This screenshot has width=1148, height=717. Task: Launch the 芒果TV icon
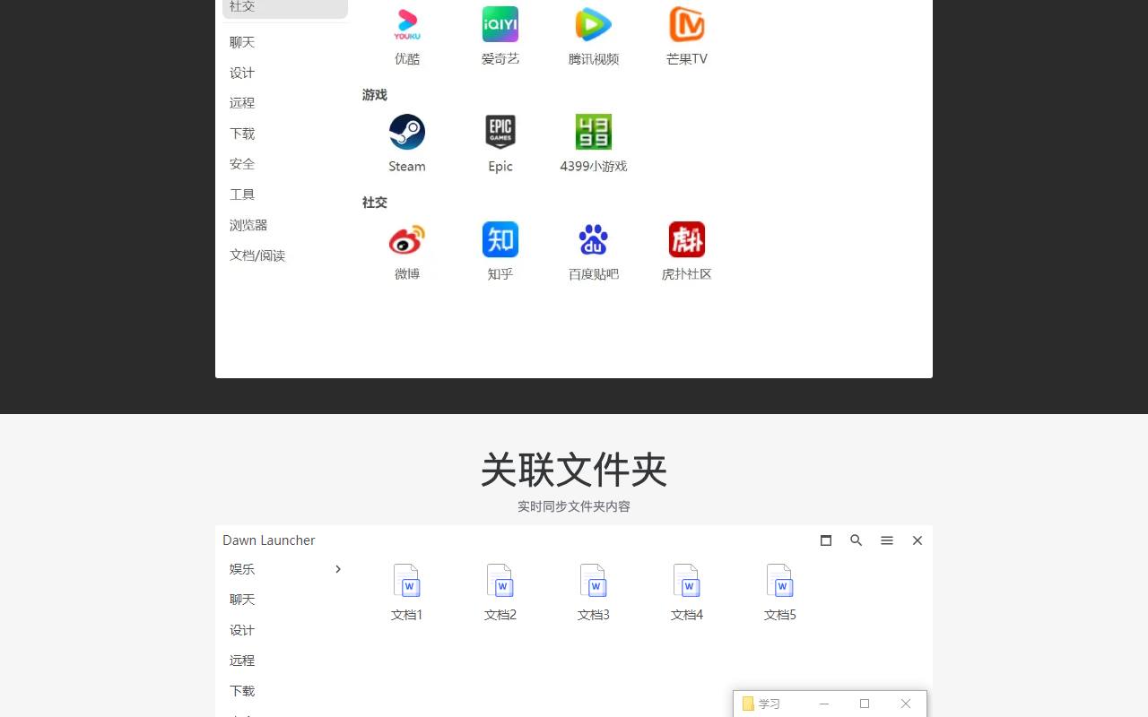(687, 25)
